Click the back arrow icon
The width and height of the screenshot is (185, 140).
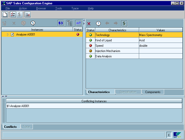(107, 23)
